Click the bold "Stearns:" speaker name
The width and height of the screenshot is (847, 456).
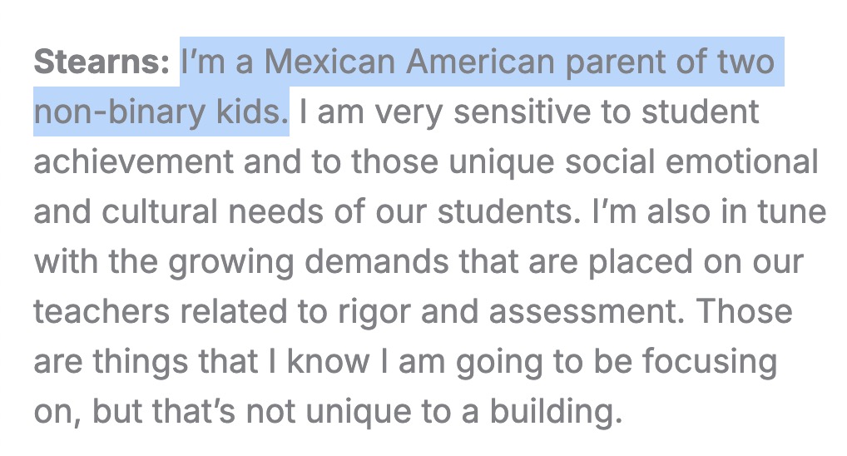coord(102,62)
